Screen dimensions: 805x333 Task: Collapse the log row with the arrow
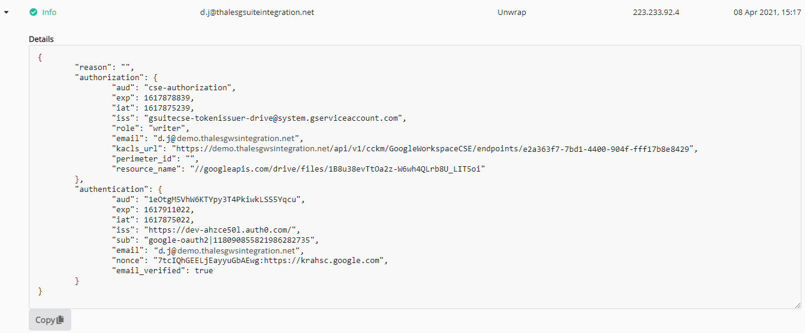(x=6, y=13)
